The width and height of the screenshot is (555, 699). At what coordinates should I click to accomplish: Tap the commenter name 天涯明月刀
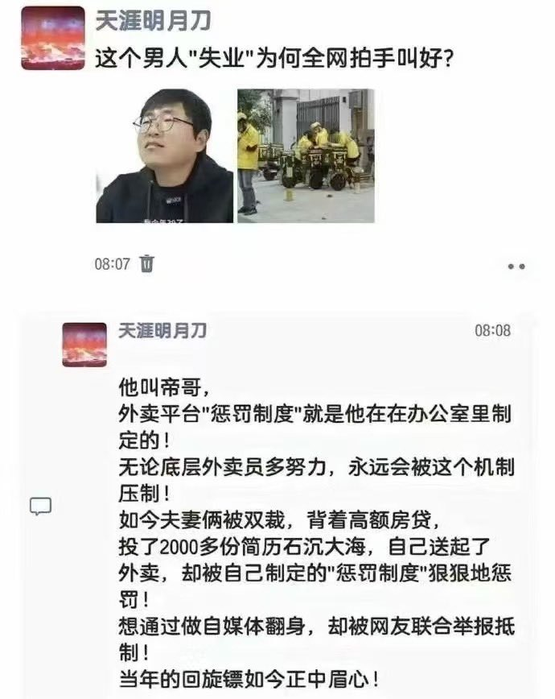click(x=162, y=331)
